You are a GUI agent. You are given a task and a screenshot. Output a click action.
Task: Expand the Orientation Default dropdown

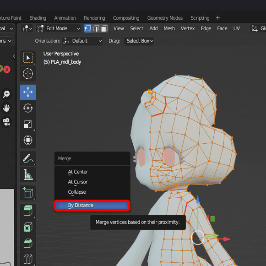pyautogui.click(x=82, y=41)
